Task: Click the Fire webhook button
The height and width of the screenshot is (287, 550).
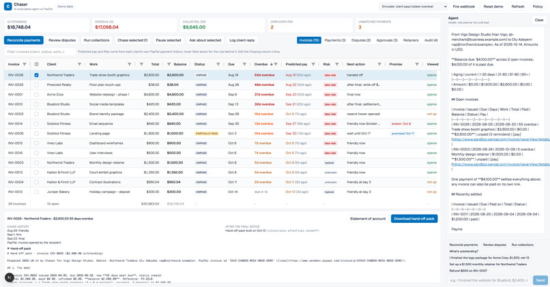Action: (464, 6)
